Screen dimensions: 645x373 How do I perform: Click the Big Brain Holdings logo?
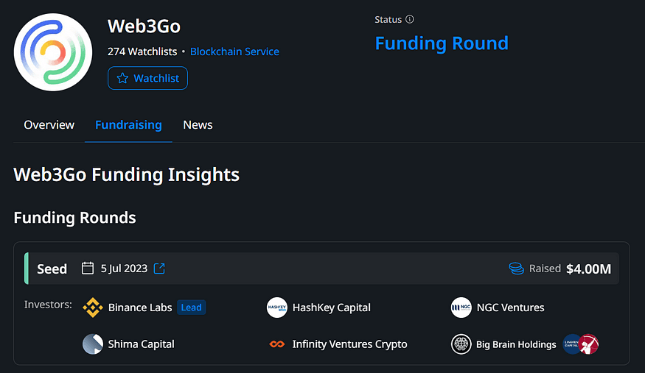(x=461, y=344)
